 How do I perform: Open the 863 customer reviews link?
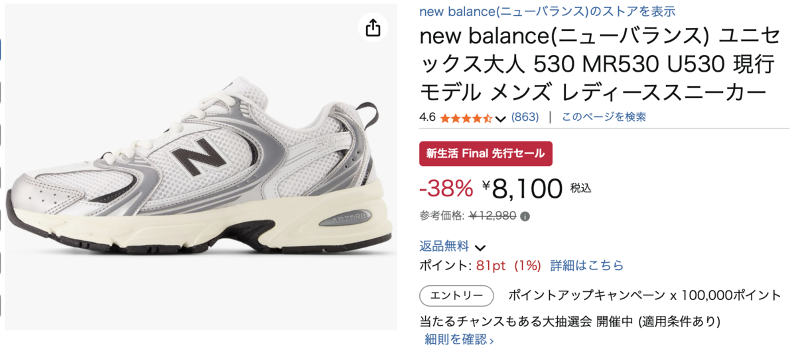(x=525, y=117)
